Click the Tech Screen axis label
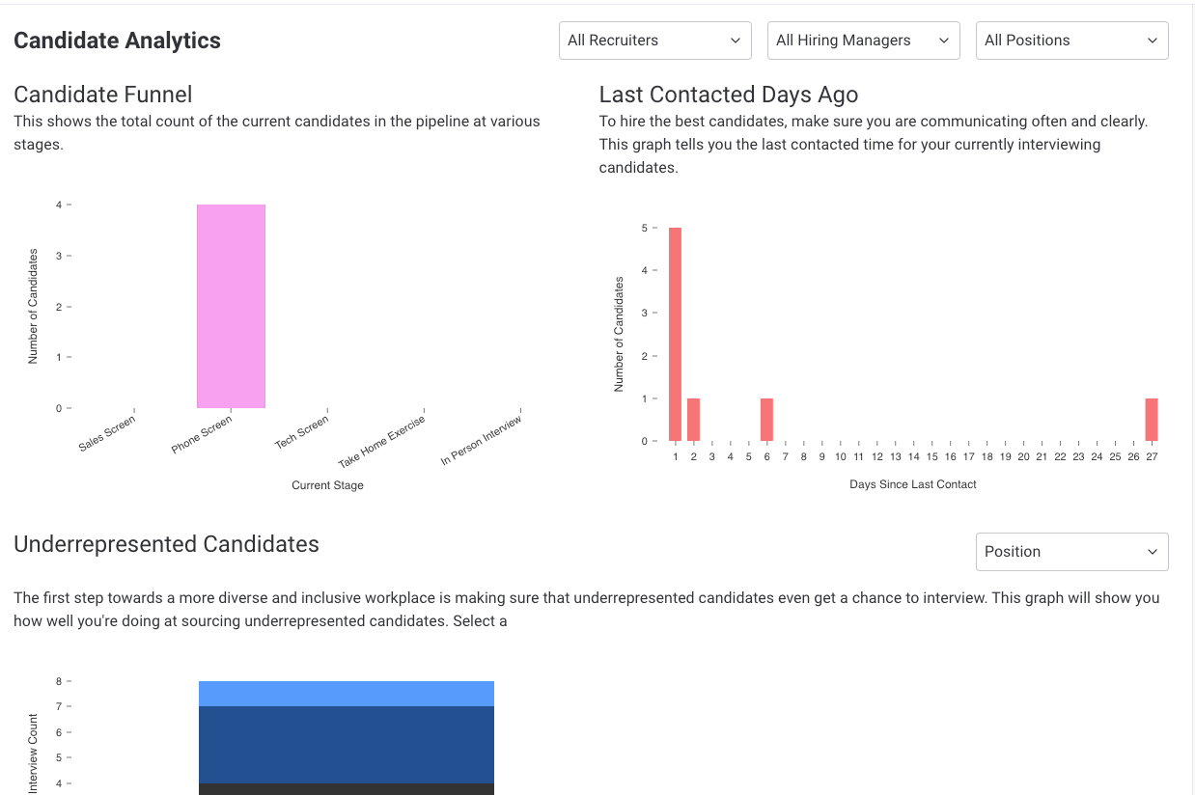Screen dimensions: 1195x795 302,432
